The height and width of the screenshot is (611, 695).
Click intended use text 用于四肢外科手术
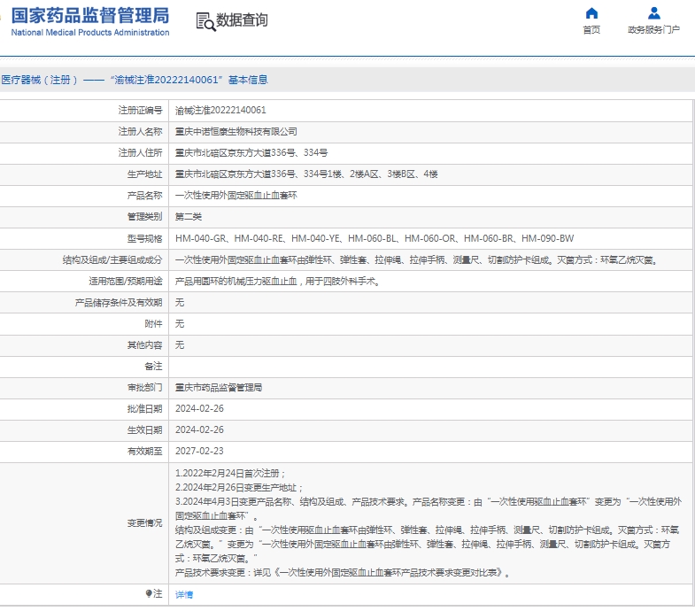343,282
